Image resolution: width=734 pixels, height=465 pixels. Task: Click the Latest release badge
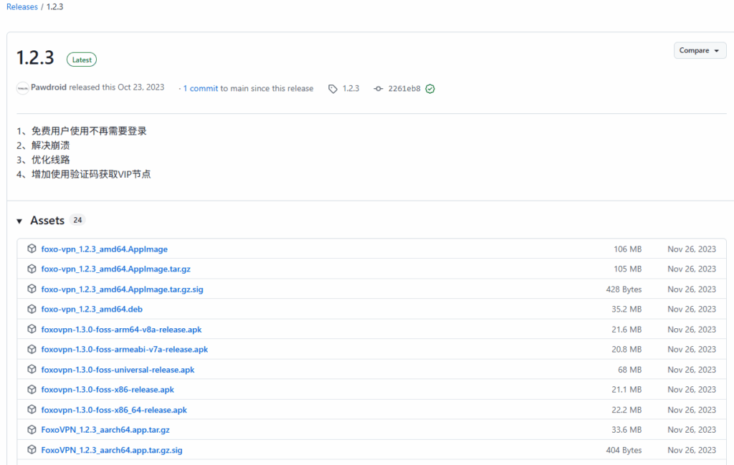(82, 60)
